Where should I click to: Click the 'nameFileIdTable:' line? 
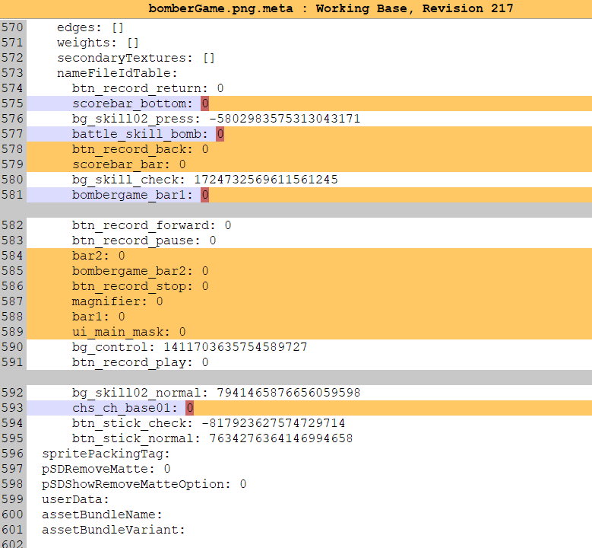(117, 73)
